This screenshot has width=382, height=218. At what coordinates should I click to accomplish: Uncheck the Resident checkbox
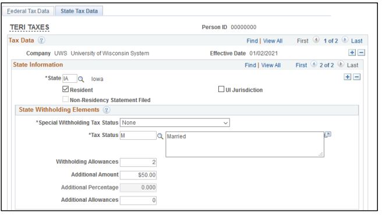tap(65, 89)
